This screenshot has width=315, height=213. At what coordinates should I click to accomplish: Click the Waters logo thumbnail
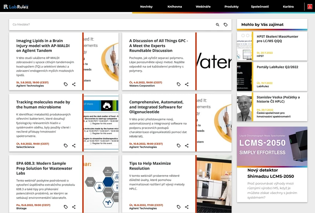(x=214, y=61)
